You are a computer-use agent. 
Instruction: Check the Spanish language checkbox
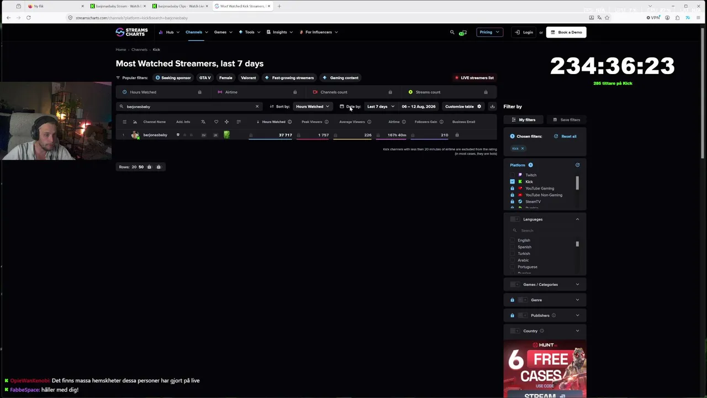[x=512, y=247]
